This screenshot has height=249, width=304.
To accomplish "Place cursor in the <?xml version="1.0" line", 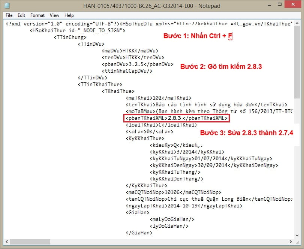I will point(149,24).
